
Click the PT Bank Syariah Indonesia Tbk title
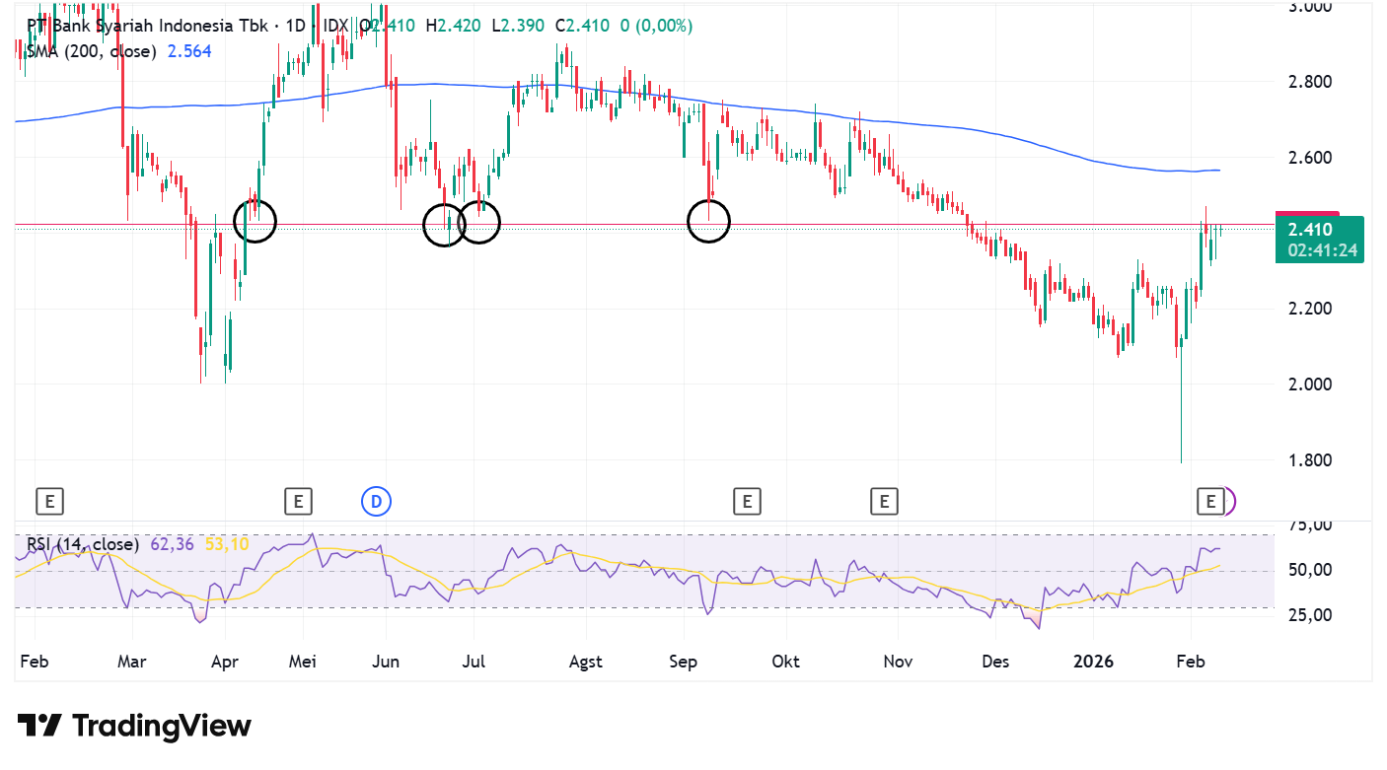tap(148, 26)
